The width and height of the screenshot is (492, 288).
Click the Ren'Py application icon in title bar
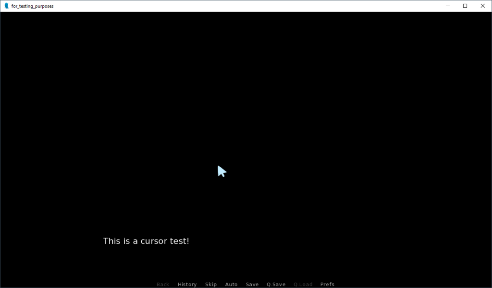point(6,6)
